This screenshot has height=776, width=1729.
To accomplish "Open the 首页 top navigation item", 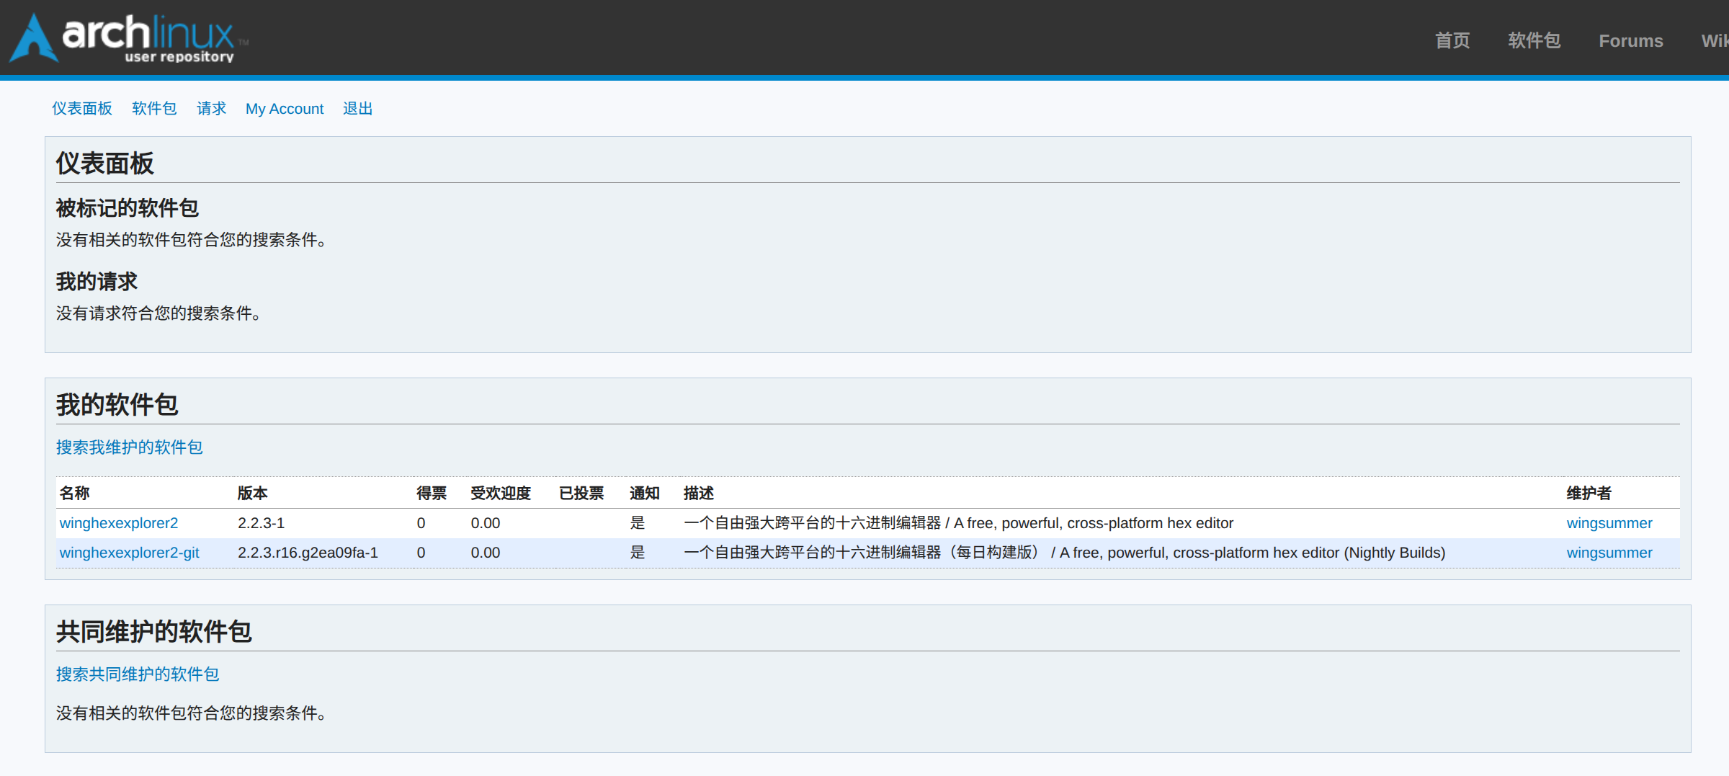I will (x=1452, y=40).
